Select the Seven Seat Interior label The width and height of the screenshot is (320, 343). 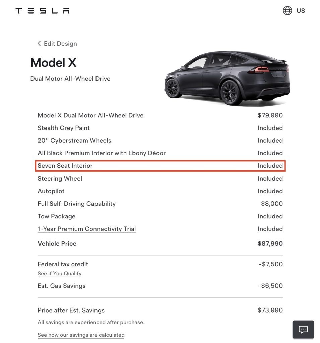pyautogui.click(x=65, y=166)
